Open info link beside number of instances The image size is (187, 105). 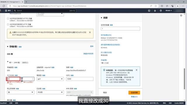[x=111, y=25]
